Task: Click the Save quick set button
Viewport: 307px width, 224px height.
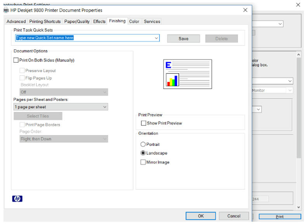Action: (183, 38)
